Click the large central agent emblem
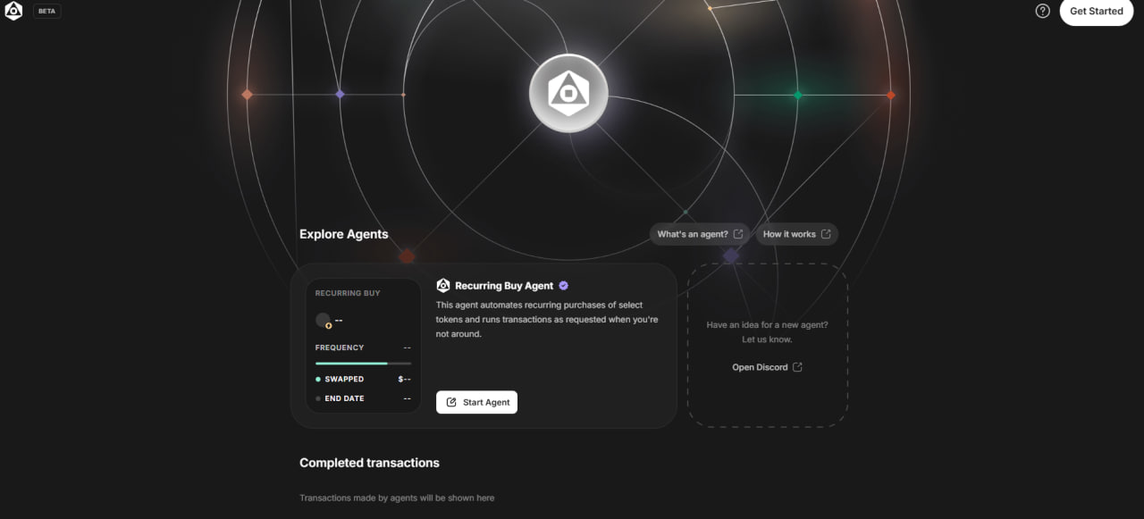 pyautogui.click(x=568, y=92)
